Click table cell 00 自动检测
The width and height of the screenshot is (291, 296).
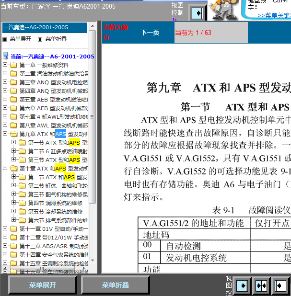coord(194,246)
